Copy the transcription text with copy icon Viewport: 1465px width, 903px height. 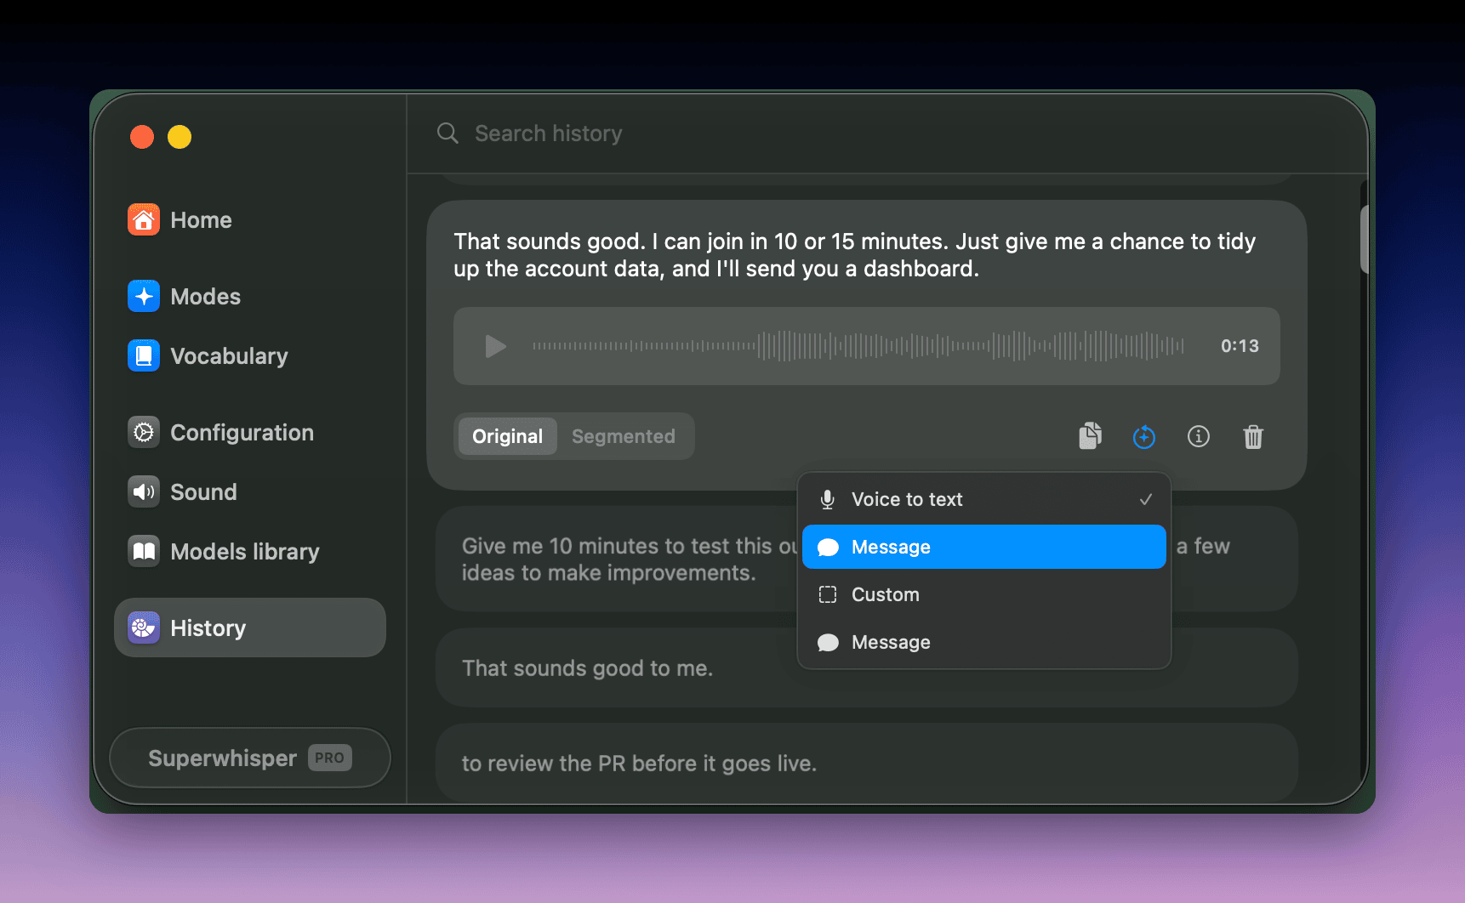click(x=1090, y=436)
